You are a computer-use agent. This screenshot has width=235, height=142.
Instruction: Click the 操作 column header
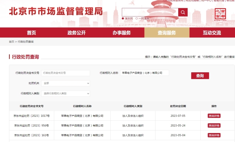[214, 106]
